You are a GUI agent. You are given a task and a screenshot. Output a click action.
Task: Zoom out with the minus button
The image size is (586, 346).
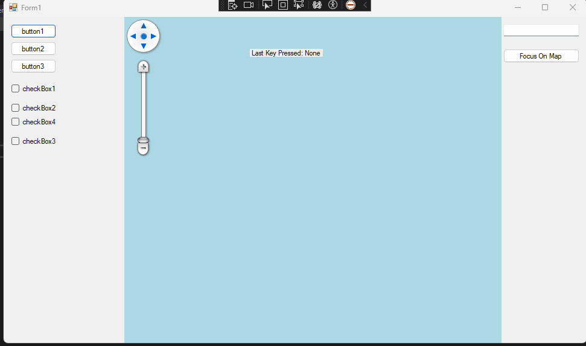[x=143, y=148]
